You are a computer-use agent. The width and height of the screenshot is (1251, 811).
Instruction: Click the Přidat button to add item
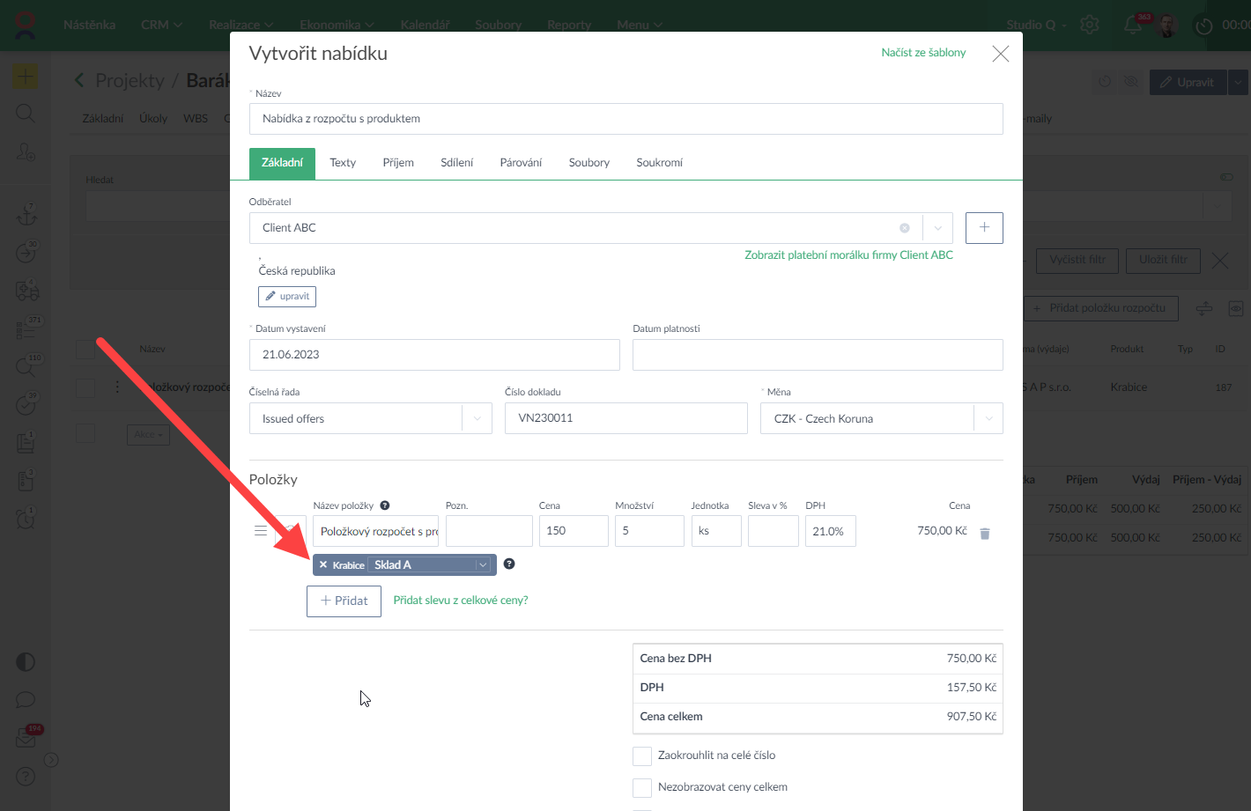pyautogui.click(x=344, y=601)
